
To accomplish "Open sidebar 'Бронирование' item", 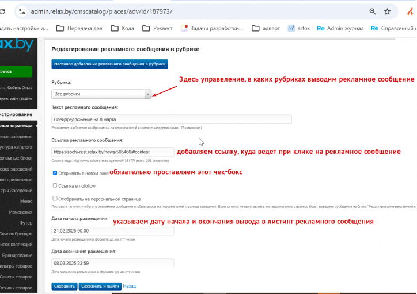I will pyautogui.click(x=17, y=256).
